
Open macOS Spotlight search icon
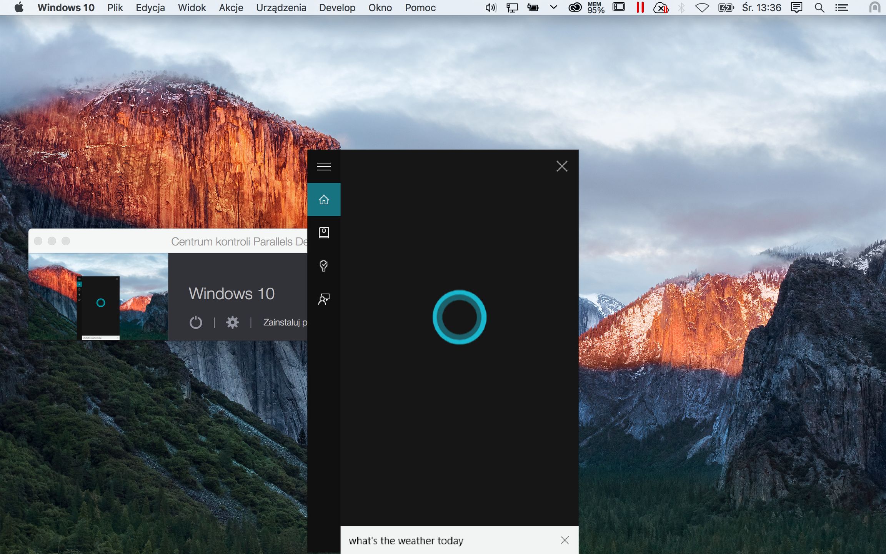[x=819, y=8]
